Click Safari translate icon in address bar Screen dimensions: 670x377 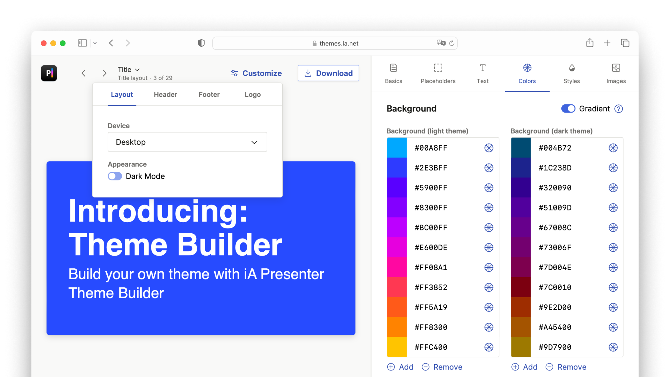[441, 43]
